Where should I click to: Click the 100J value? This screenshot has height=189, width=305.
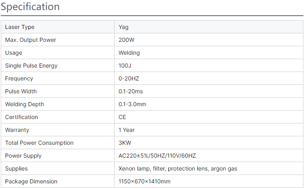click(x=125, y=66)
